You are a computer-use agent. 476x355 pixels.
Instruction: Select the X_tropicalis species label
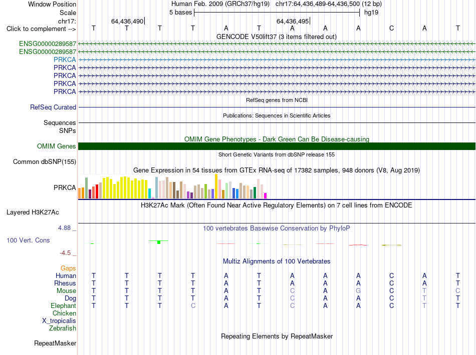(x=59, y=321)
